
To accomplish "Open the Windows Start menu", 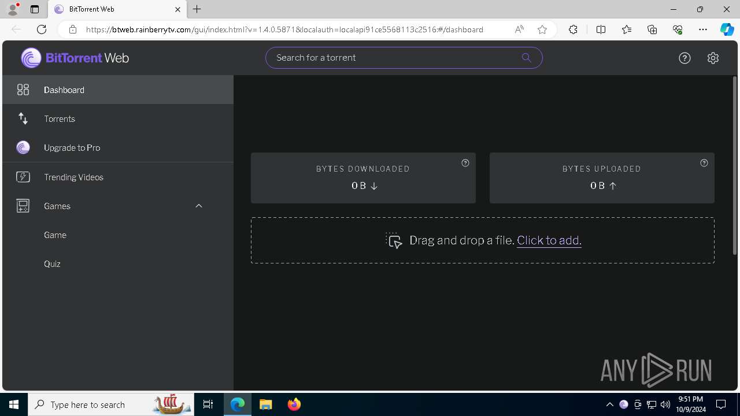I will pos(14,404).
